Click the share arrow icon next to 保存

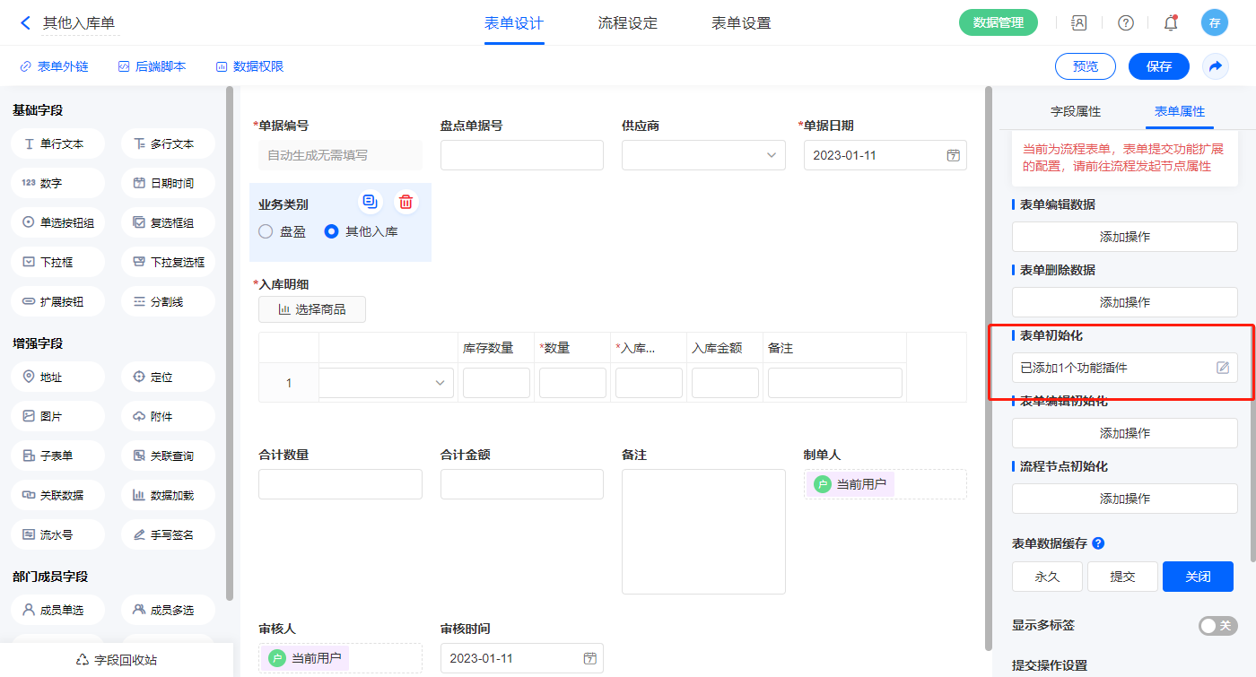(1216, 66)
